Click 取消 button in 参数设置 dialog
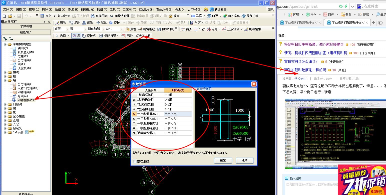 coord(245,160)
